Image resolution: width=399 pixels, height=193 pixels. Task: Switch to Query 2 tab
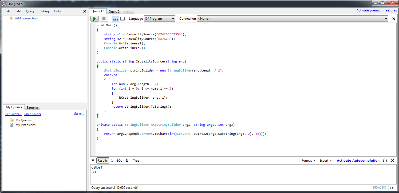pyautogui.click(x=114, y=12)
